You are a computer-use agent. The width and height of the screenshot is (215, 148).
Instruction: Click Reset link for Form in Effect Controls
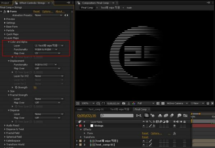click(x=37, y=11)
